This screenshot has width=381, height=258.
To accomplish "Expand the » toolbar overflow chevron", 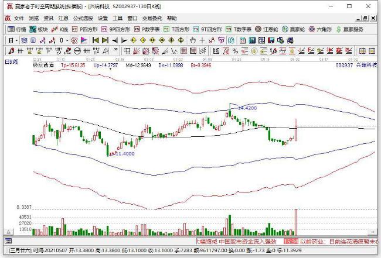I will [115, 50].
